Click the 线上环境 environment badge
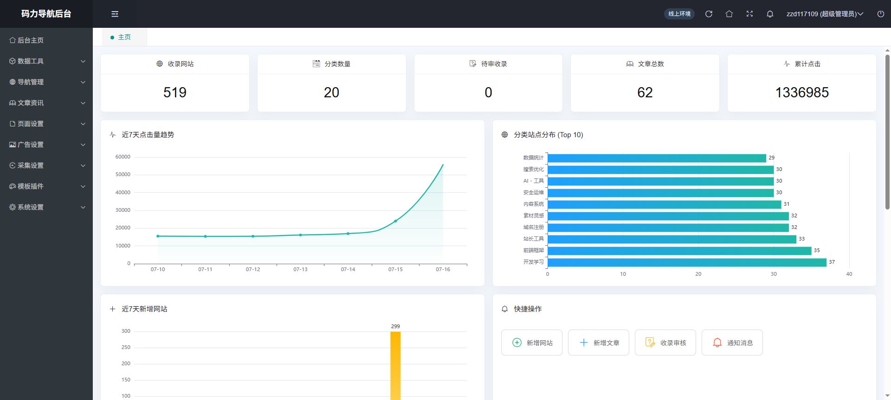Image resolution: width=891 pixels, height=400 pixels. tap(679, 14)
